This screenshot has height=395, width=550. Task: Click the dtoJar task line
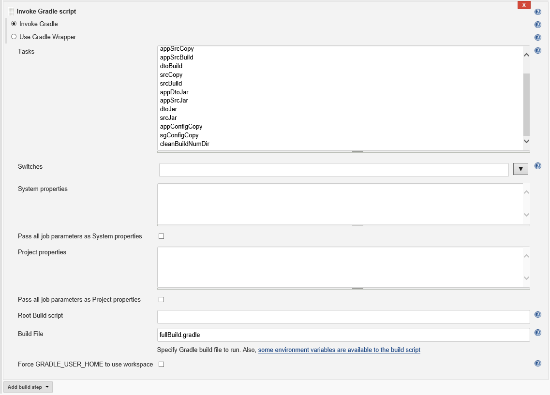[x=168, y=109]
